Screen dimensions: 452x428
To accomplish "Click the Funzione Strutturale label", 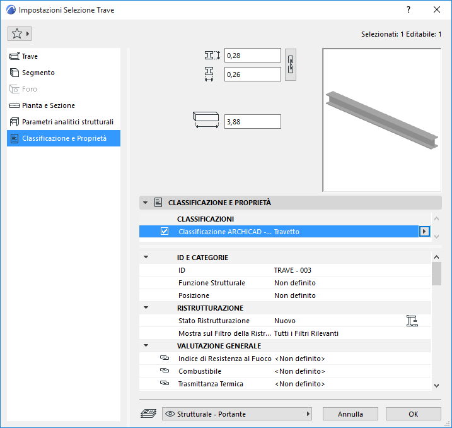I will coord(212,283).
